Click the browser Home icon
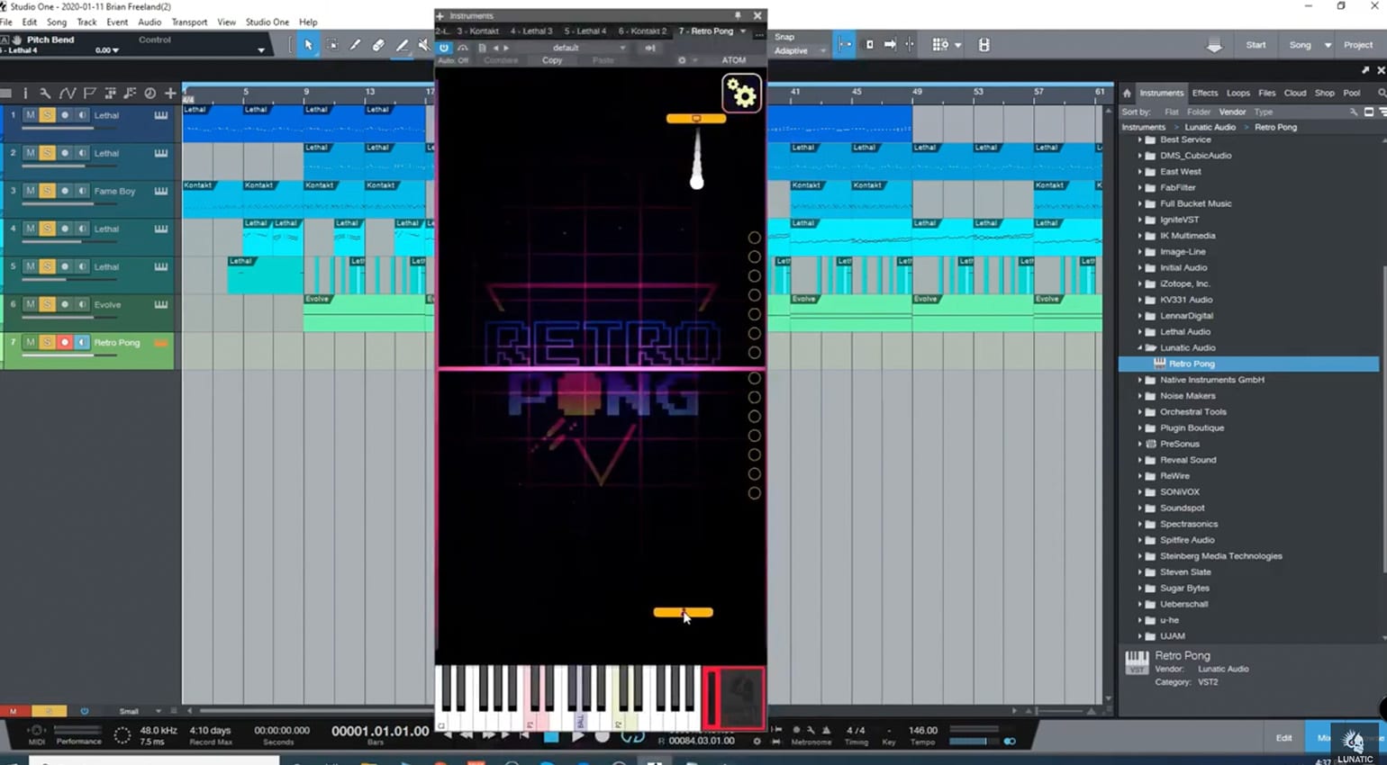Viewport: 1387px width, 765px height. (x=1127, y=93)
